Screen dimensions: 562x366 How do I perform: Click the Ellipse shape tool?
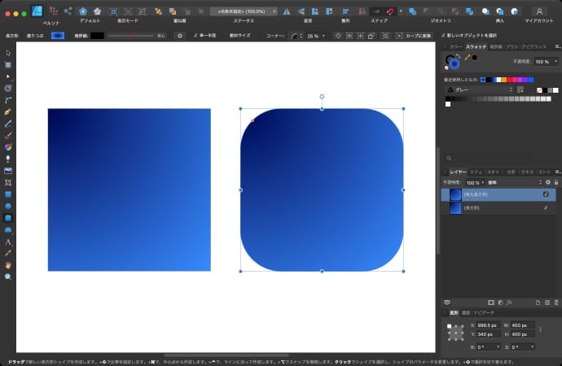tap(8, 206)
